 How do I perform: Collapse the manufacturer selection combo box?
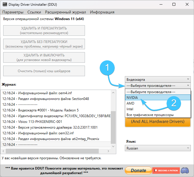pos(158,86)
